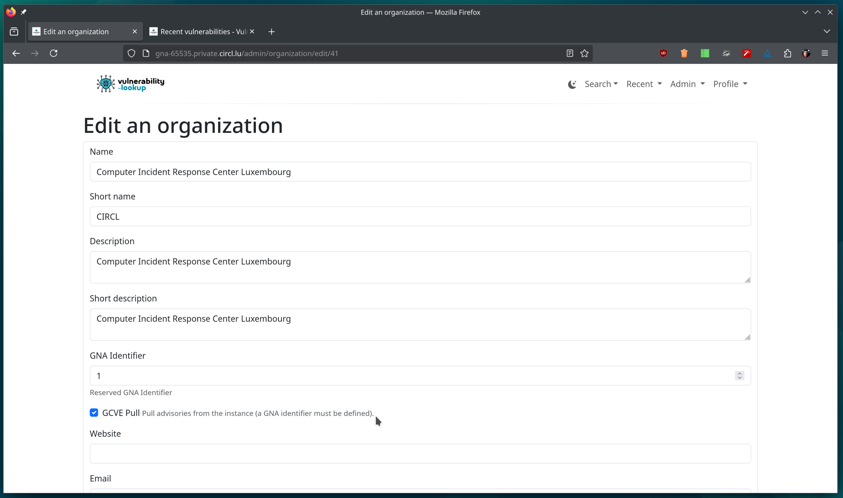Open the axe DevTools extension
This screenshot has height=498, width=843.
(x=768, y=53)
